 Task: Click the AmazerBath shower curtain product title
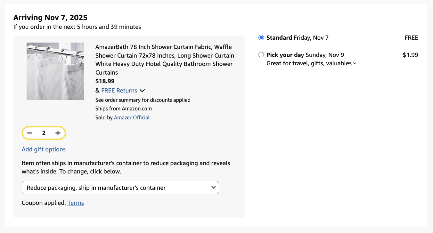[x=165, y=60]
